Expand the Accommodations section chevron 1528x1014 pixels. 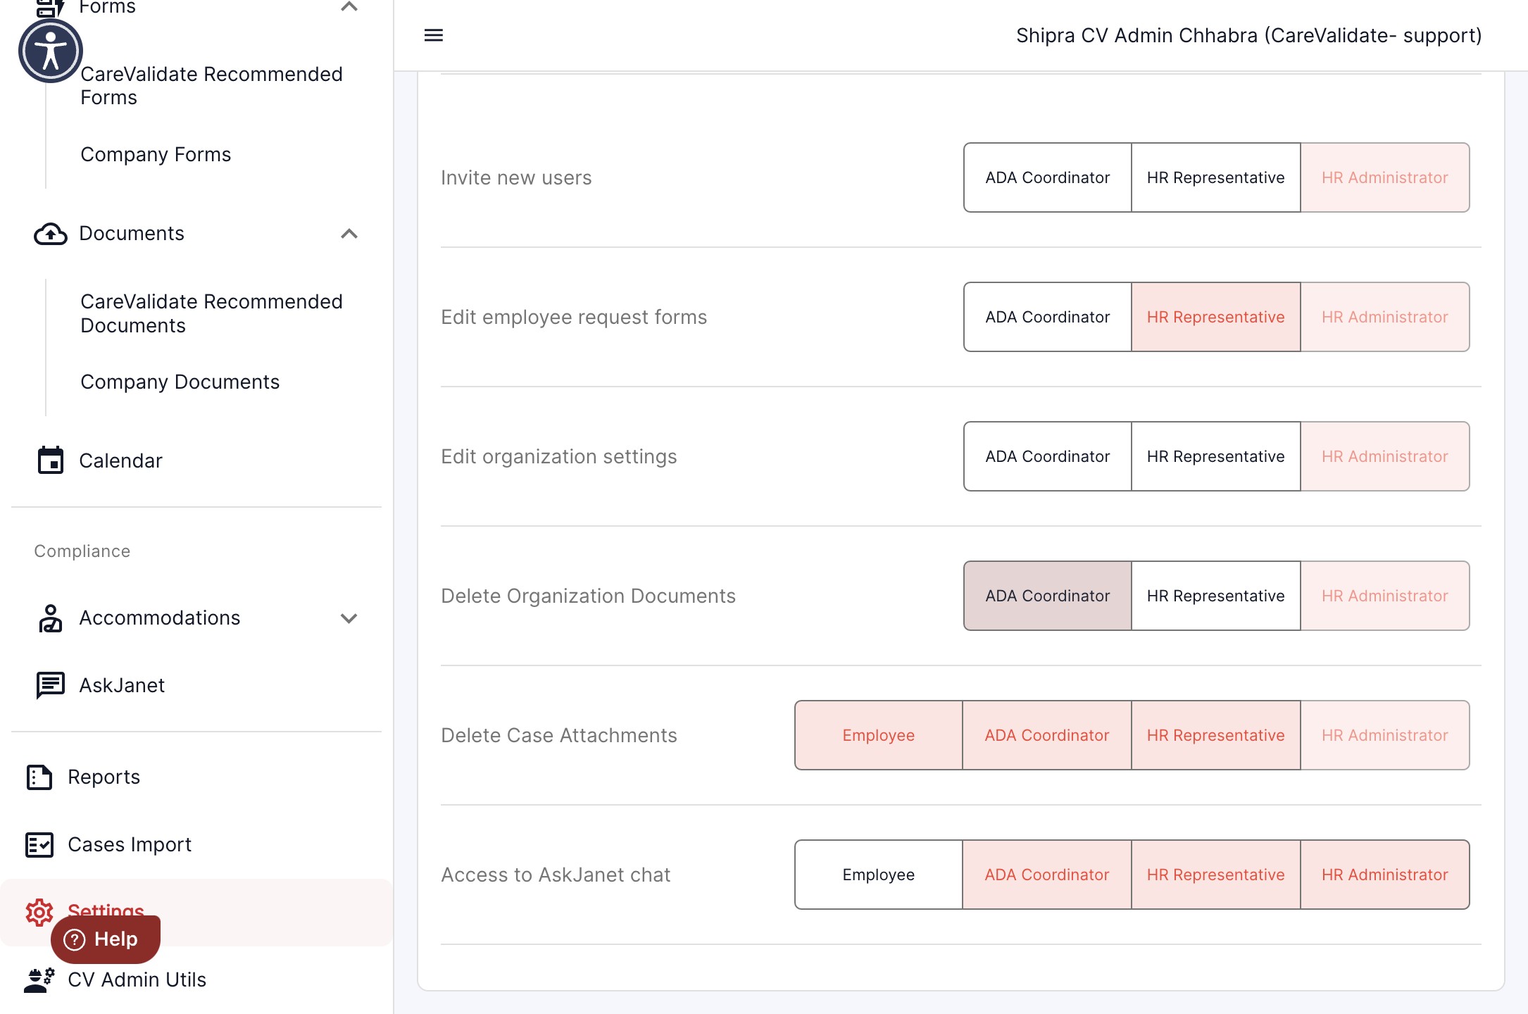pos(349,618)
